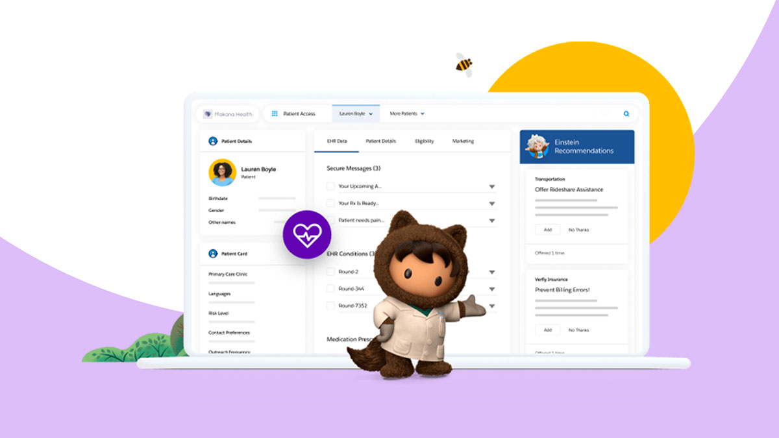Click the Primary Care Clinic label

tap(228, 274)
